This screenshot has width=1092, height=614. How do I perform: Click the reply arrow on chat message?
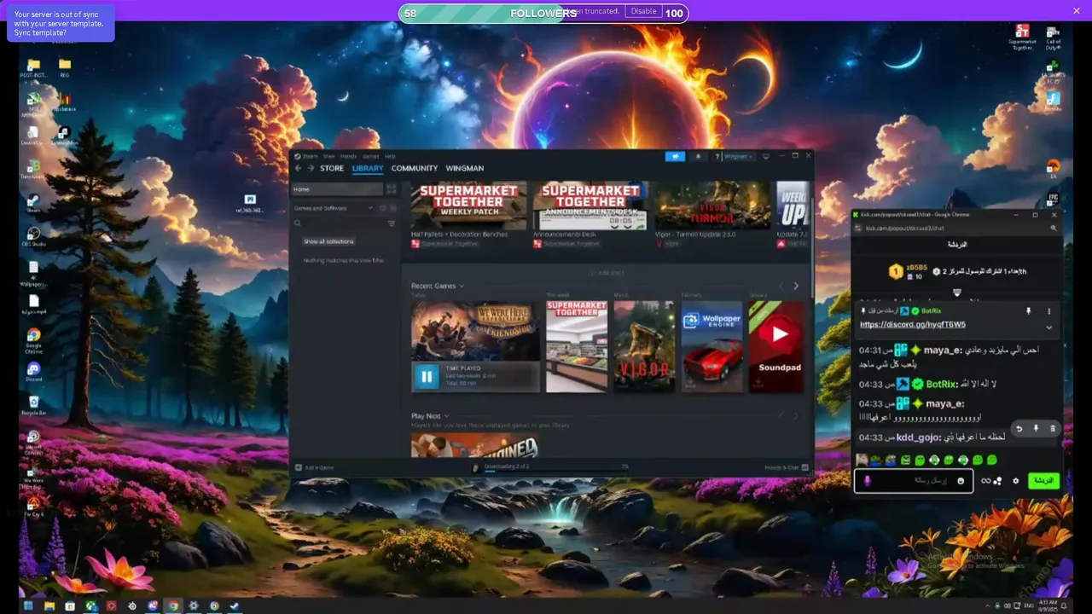pyautogui.click(x=1019, y=428)
